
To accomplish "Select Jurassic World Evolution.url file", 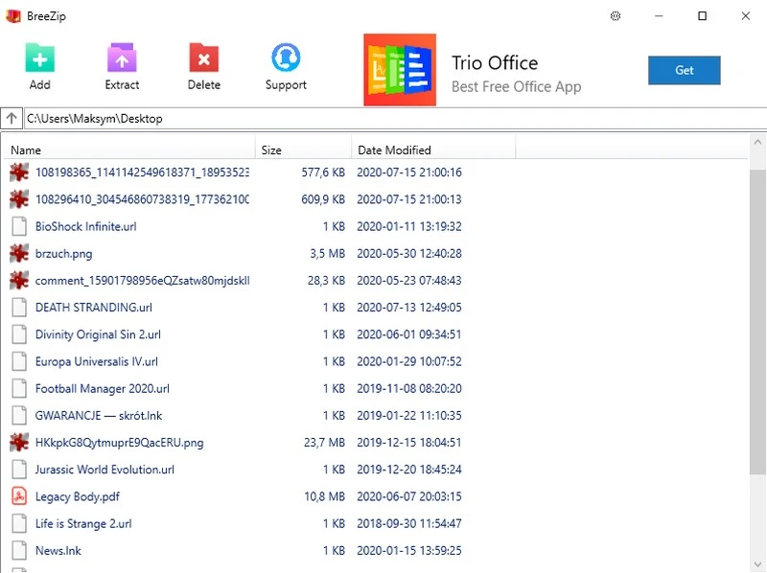I will [105, 470].
